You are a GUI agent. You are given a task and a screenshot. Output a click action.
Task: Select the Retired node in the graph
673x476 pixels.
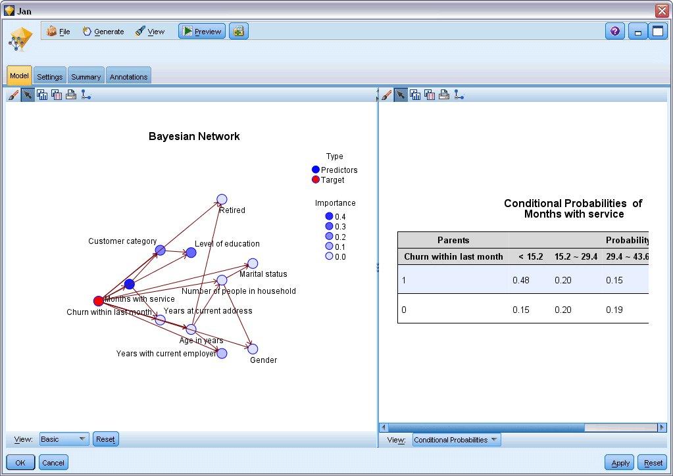click(222, 199)
